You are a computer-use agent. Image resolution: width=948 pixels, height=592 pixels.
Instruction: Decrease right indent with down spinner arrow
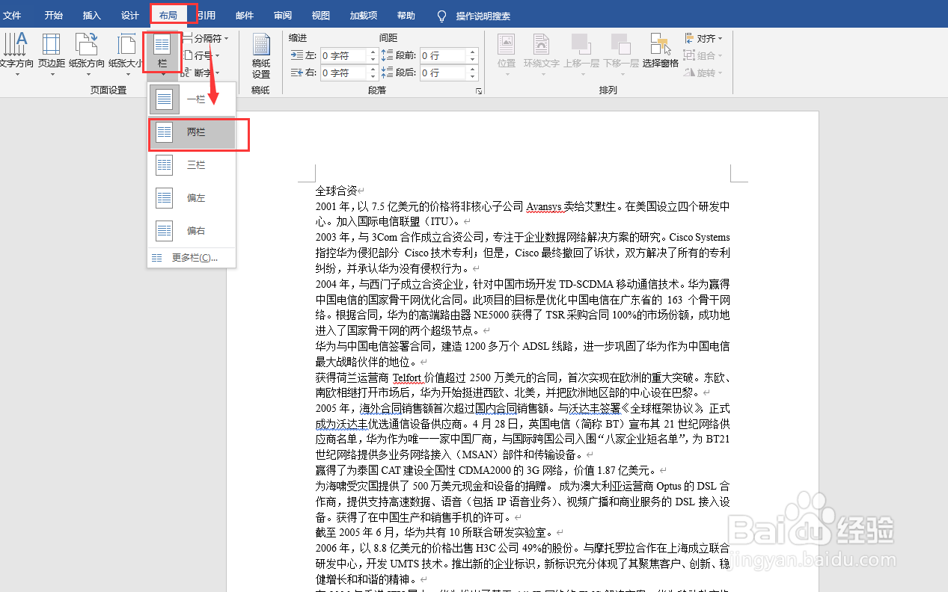coord(373,76)
